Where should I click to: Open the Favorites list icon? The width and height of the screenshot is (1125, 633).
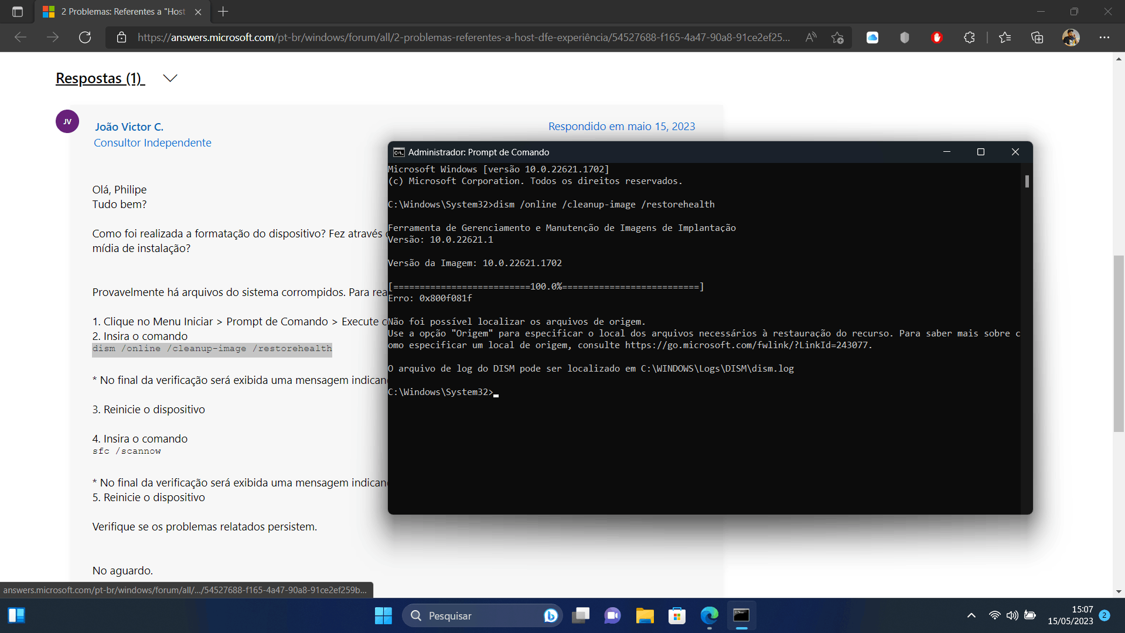[x=1005, y=38]
